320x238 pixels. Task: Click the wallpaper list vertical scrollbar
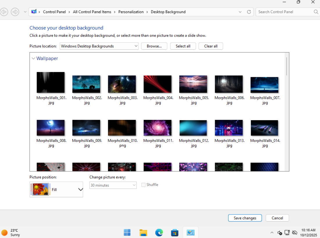click(x=287, y=67)
